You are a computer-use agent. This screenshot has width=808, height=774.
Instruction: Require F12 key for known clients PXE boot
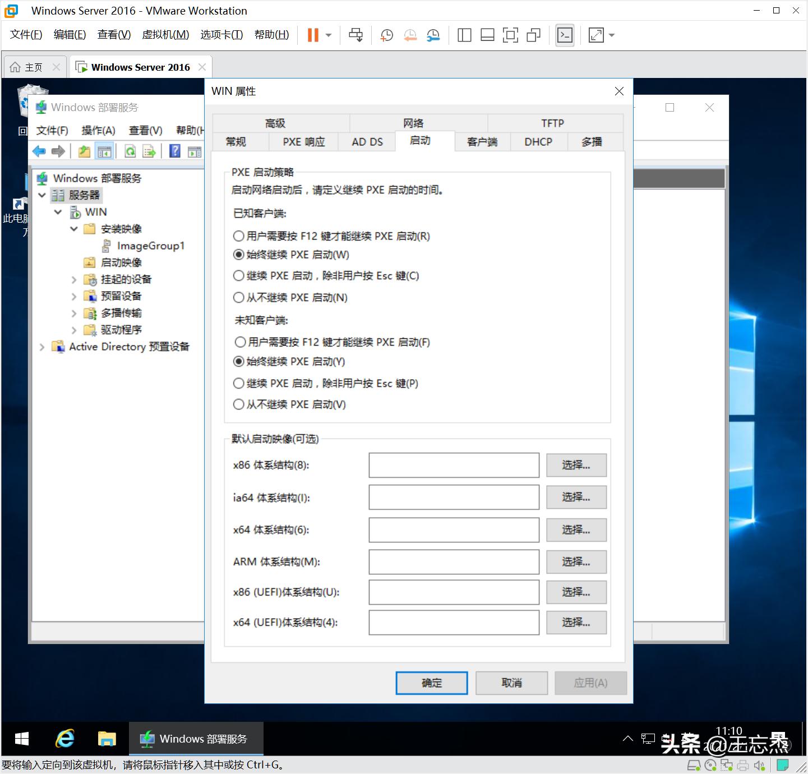[238, 236]
